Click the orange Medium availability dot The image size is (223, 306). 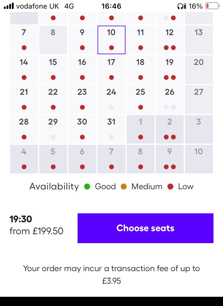pos(124,187)
